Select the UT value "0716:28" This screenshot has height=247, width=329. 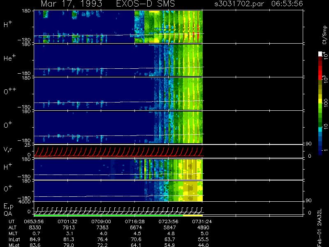134,221
